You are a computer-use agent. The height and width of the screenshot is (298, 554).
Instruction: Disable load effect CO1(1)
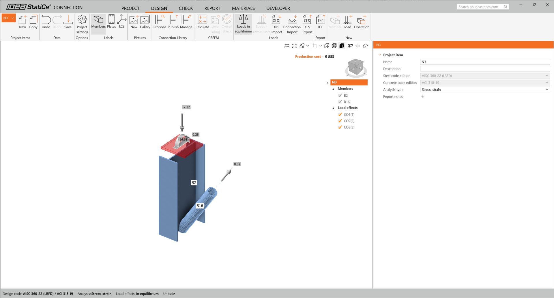[x=340, y=114]
